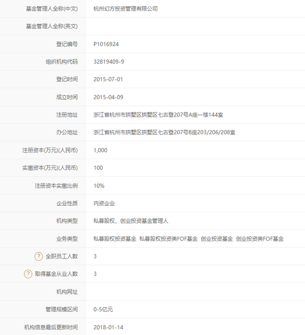Click the label 办公地址
Screen dimensions: 305x335
(67, 132)
